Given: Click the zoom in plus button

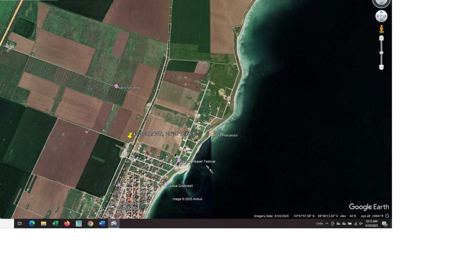Looking at the screenshot, I should coord(381,38).
